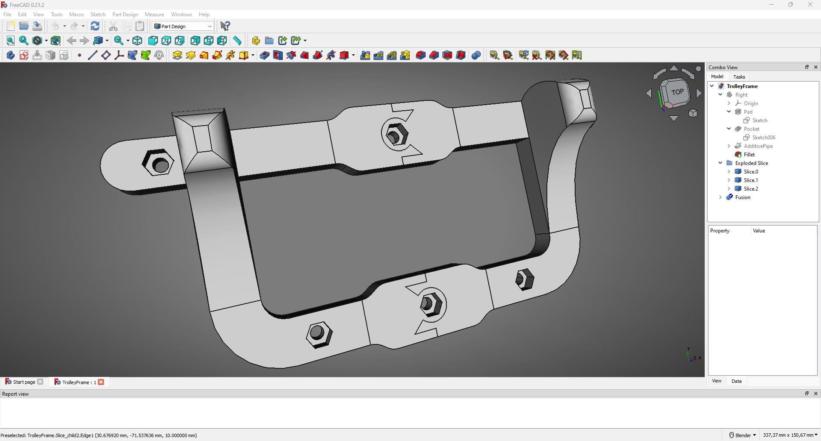This screenshot has width=821, height=441.
Task: Collapse the Pocket tree node
Action: point(729,129)
